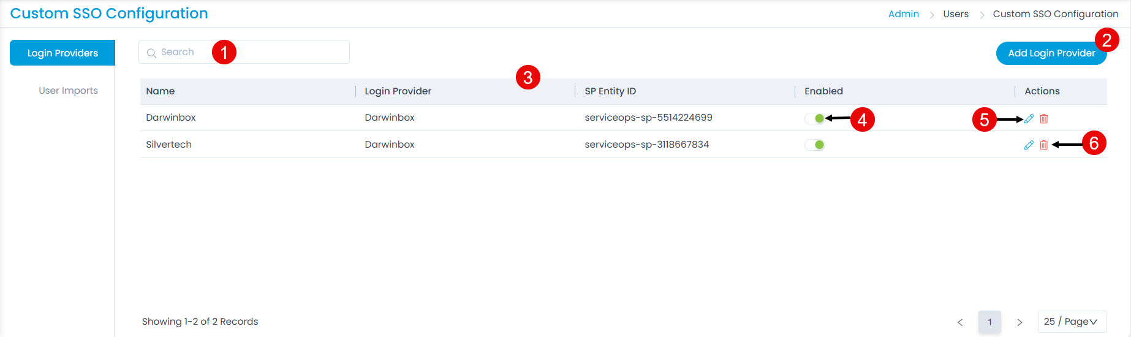This screenshot has height=337, width=1131.
Task: Open the 25 / Page dropdown
Action: coord(1072,322)
